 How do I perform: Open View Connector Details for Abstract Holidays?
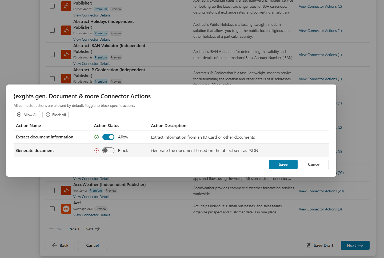click(x=92, y=39)
